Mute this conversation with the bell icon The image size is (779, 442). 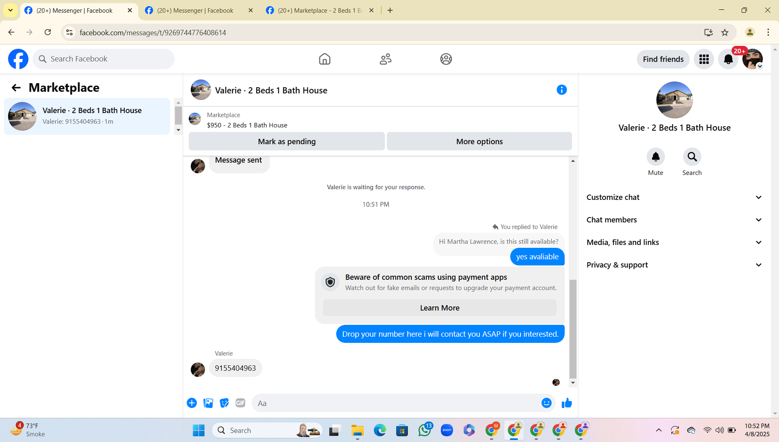(656, 157)
